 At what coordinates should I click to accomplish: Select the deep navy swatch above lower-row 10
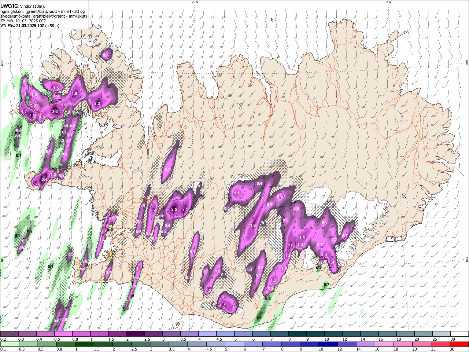[x=328, y=344]
